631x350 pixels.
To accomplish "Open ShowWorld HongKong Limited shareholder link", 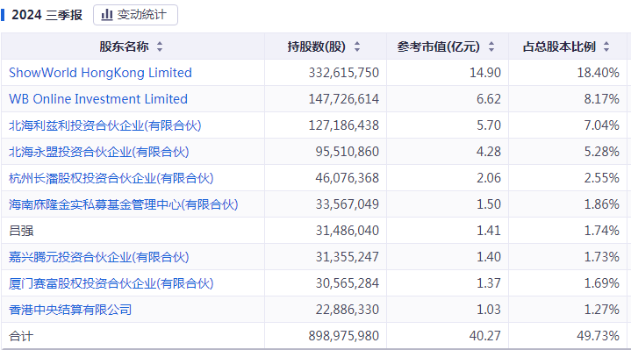I will [x=100, y=73].
